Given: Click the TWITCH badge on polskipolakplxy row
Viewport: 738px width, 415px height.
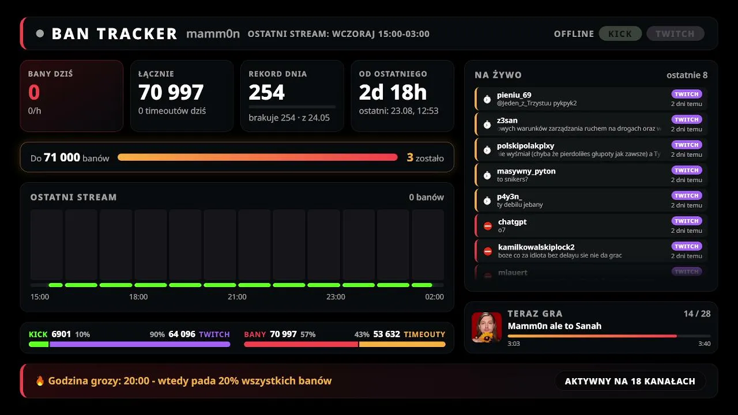Looking at the screenshot, I should click(687, 145).
